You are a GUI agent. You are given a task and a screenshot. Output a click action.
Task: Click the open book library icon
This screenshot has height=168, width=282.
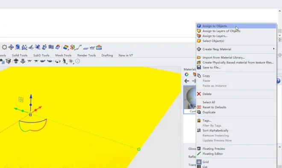51,47
